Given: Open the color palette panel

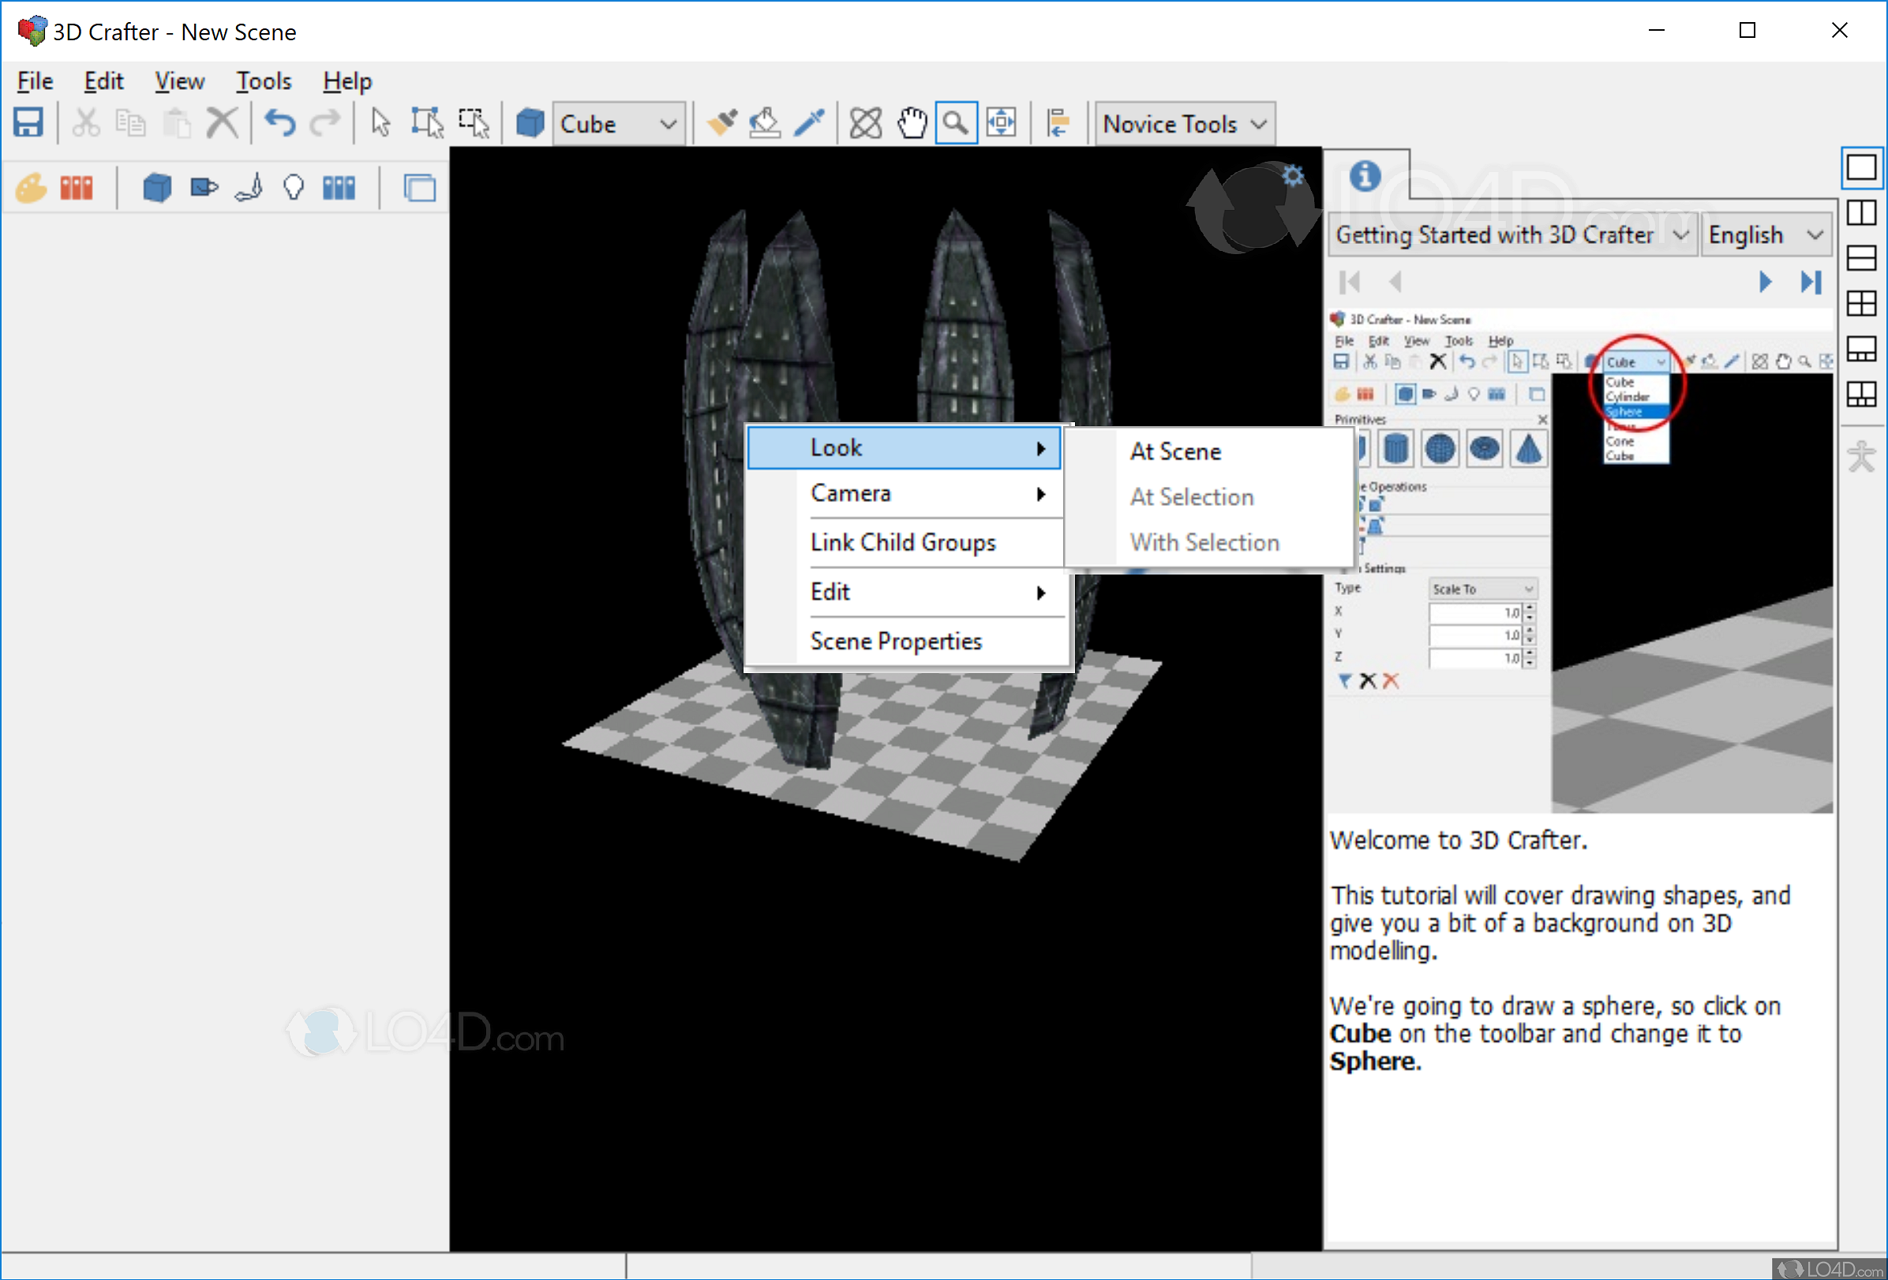Looking at the screenshot, I should pyautogui.click(x=29, y=187).
